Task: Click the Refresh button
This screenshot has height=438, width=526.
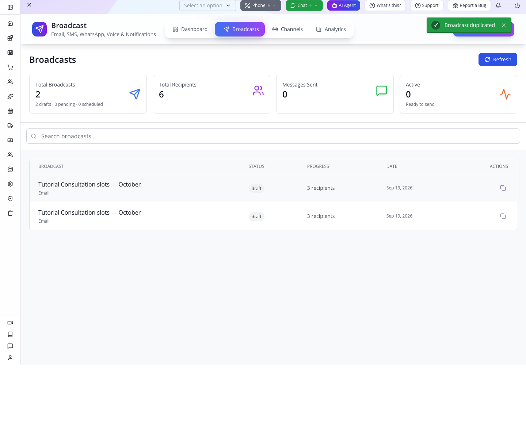Action: click(498, 59)
